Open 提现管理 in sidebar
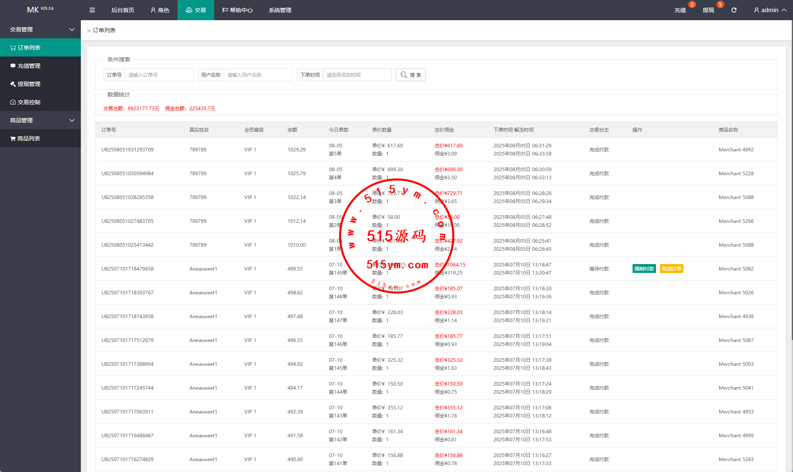793x472 pixels. 29,84
